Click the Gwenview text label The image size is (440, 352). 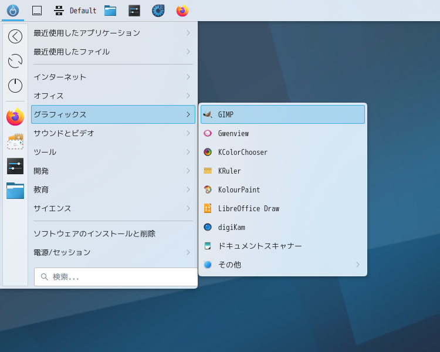[233, 133]
